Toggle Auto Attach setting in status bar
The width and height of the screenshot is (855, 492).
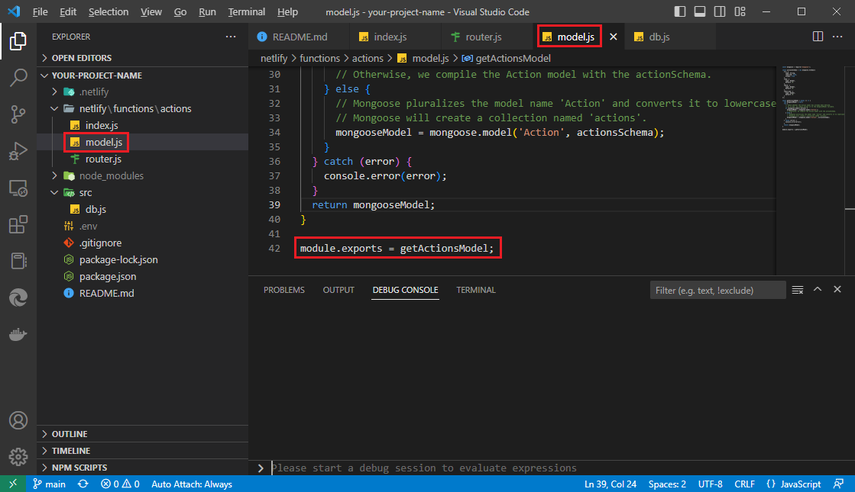[191, 483]
